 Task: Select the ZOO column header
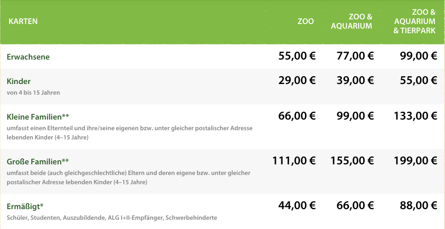coord(305,21)
